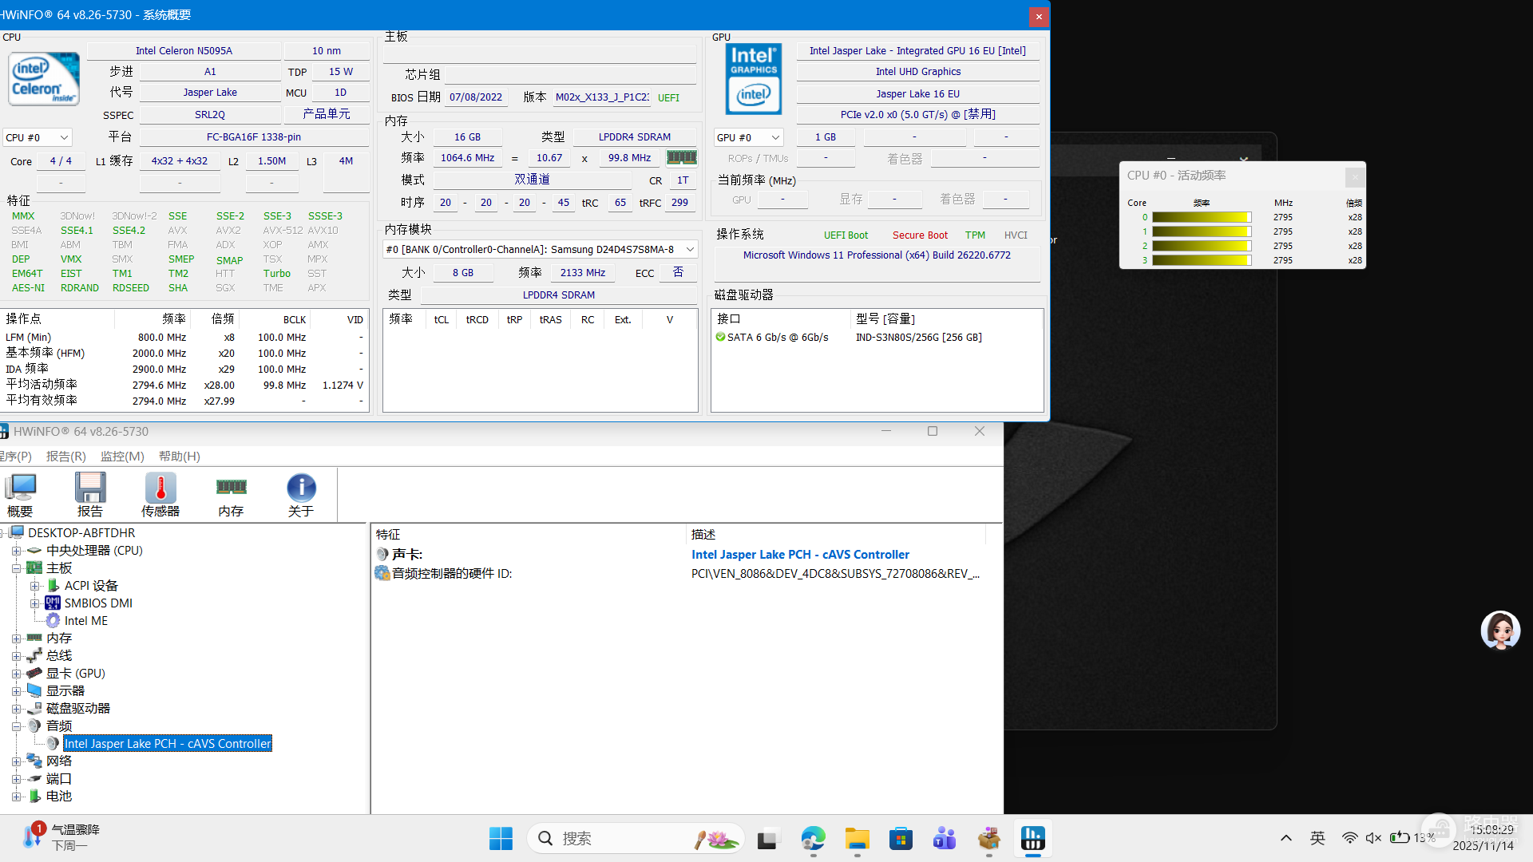Image resolution: width=1533 pixels, height=862 pixels.
Task: Open File Explorer from the taskbar
Action: [857, 838]
